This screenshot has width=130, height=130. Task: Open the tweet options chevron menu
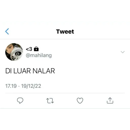123,52
